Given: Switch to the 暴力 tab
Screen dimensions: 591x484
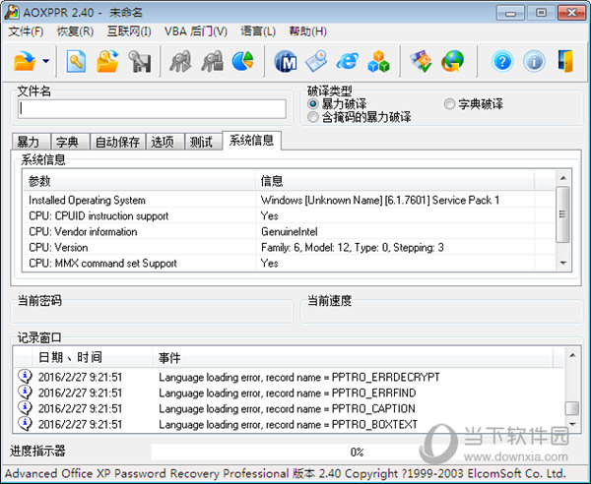Looking at the screenshot, I should click(x=31, y=142).
